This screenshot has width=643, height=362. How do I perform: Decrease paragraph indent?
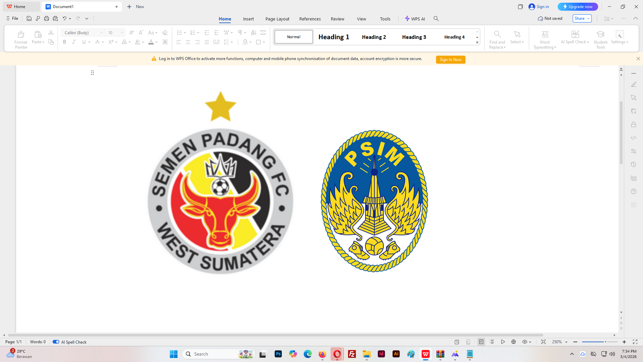(x=207, y=33)
